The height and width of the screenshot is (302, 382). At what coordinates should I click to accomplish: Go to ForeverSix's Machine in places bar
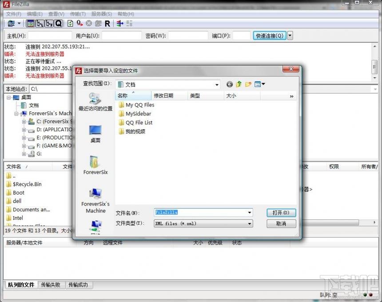click(x=95, y=201)
